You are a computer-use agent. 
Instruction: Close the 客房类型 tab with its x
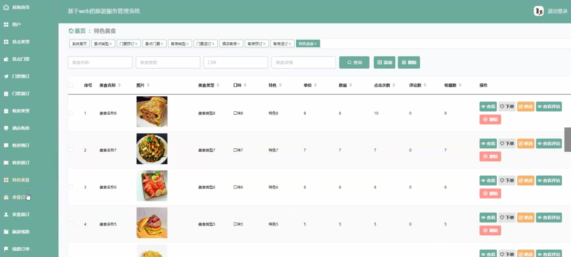tap(187, 44)
